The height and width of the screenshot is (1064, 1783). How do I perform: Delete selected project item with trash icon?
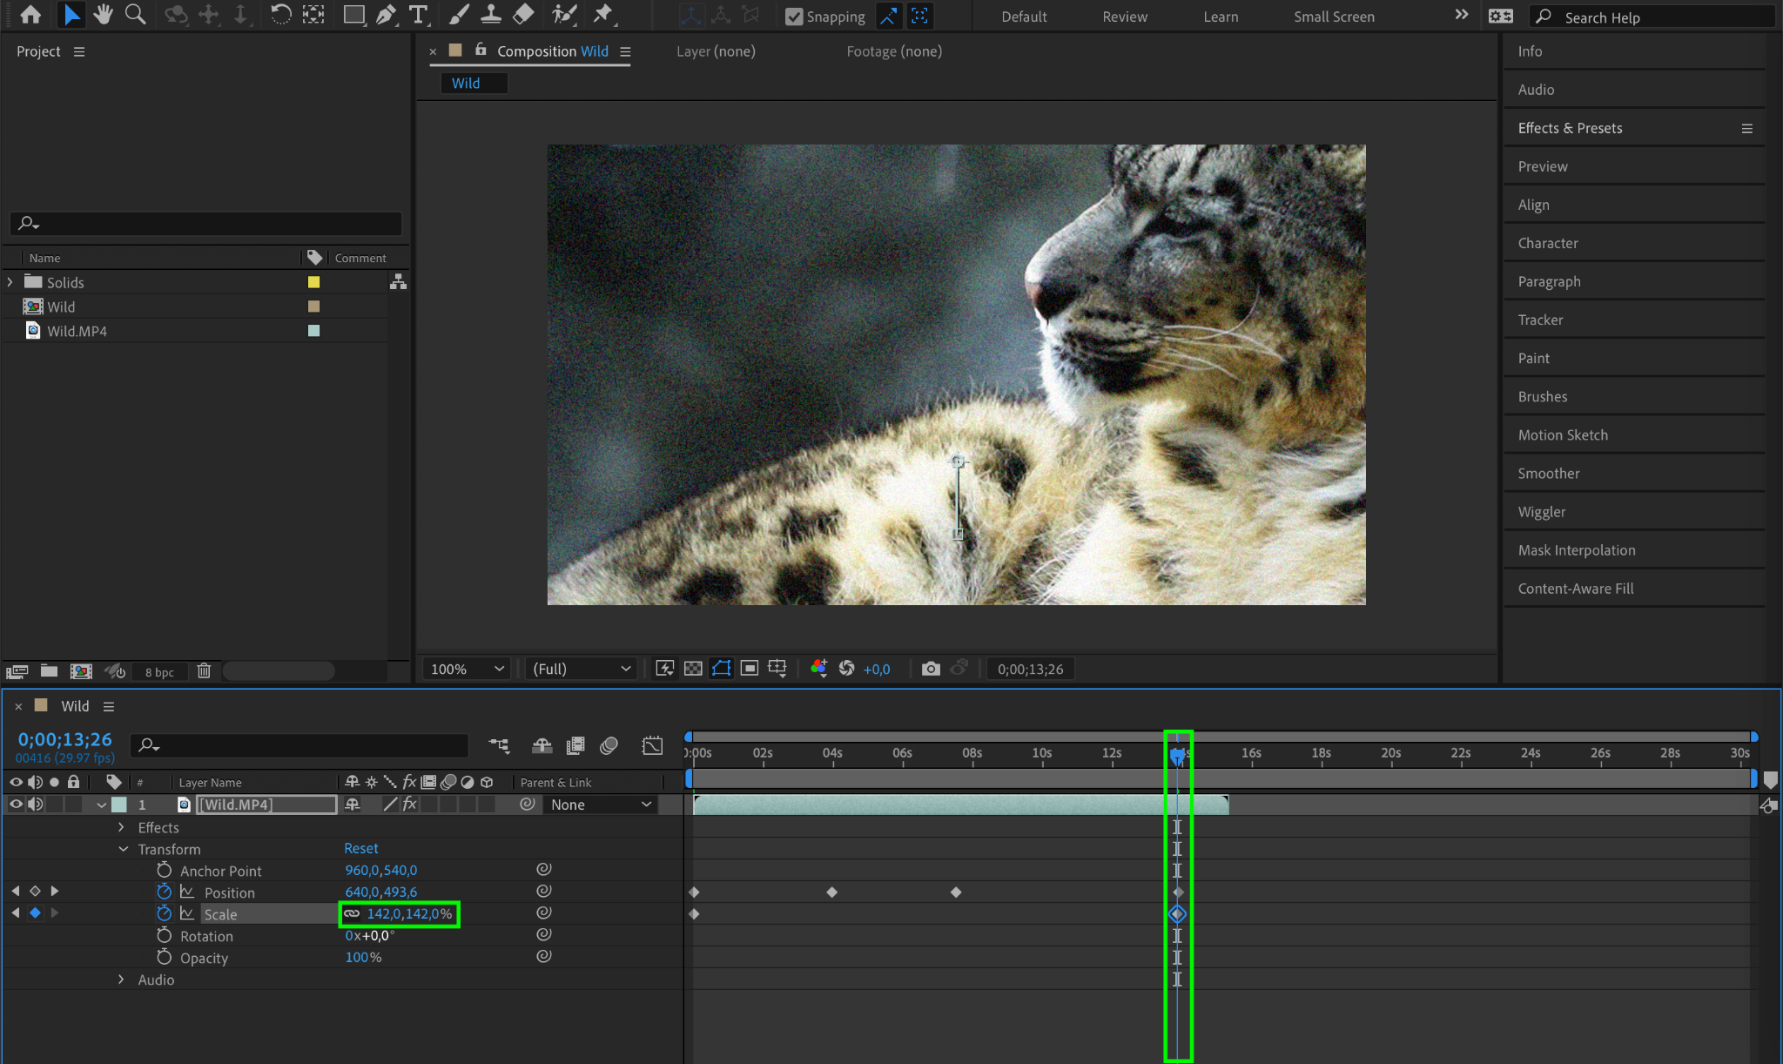tap(204, 671)
